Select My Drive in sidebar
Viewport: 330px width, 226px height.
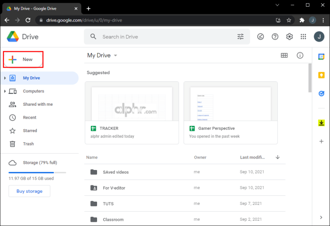click(40, 78)
